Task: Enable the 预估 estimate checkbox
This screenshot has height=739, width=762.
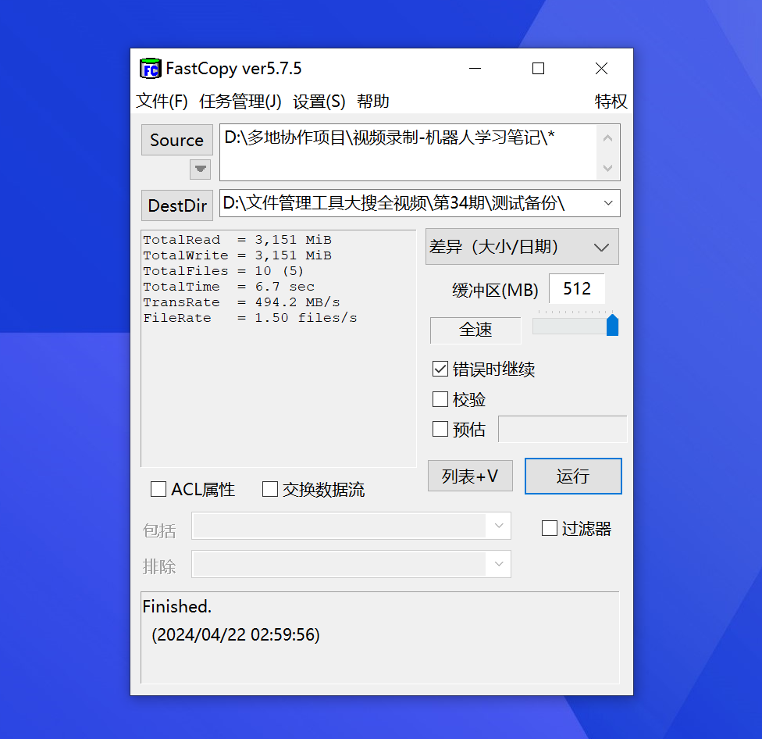Action: pos(440,428)
